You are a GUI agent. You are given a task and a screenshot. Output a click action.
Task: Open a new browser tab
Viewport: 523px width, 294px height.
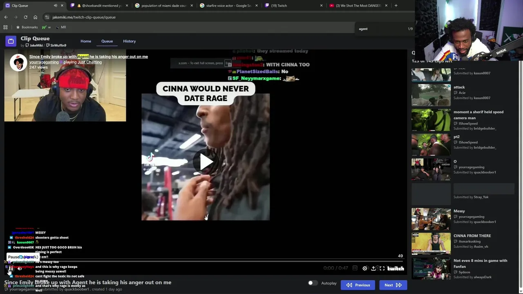click(x=396, y=5)
